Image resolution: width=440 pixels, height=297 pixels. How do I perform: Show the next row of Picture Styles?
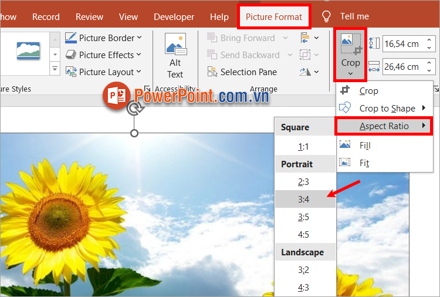pyautogui.click(x=55, y=54)
